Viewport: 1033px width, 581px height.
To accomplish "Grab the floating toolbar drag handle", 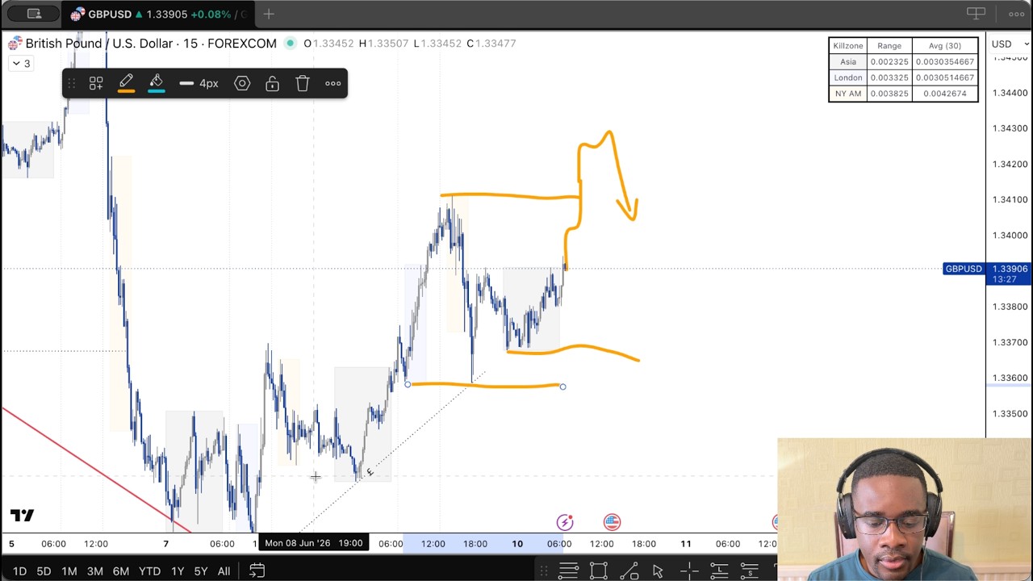I will coord(71,83).
